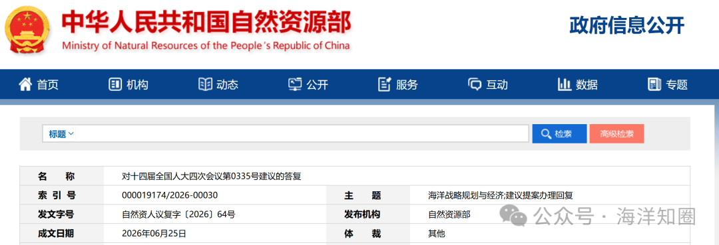Image resolution: width=719 pixels, height=245 pixels.
Task: Open the 互动 menu item
Action: [497, 84]
